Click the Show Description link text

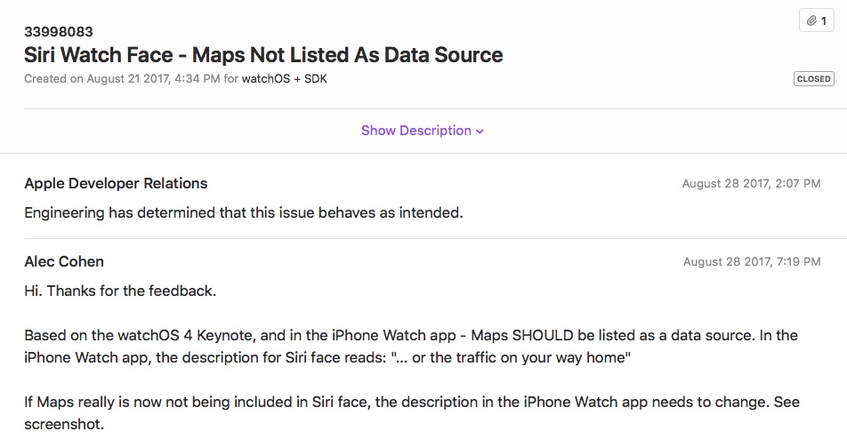(x=416, y=131)
